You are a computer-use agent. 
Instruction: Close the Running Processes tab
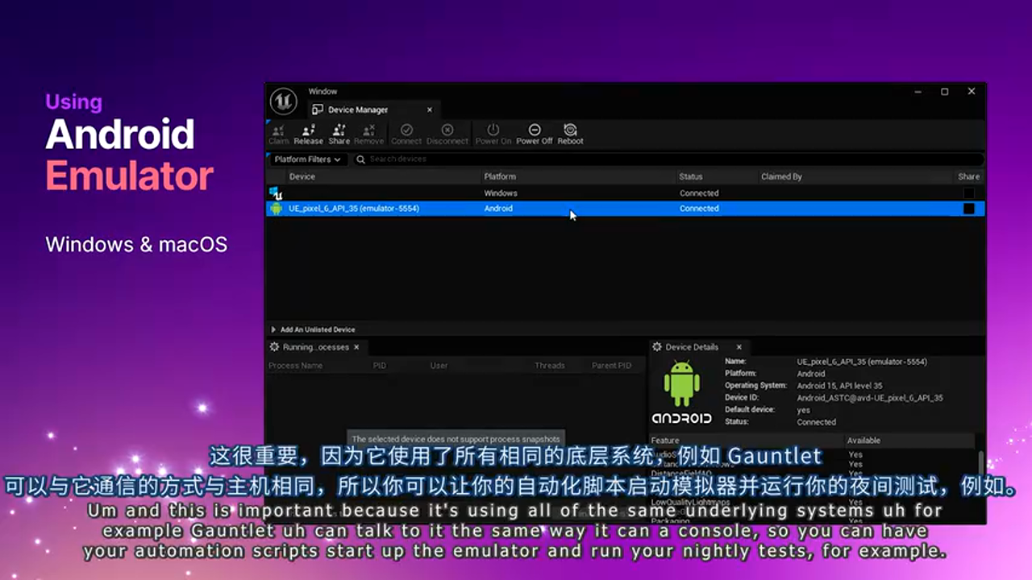coord(356,346)
